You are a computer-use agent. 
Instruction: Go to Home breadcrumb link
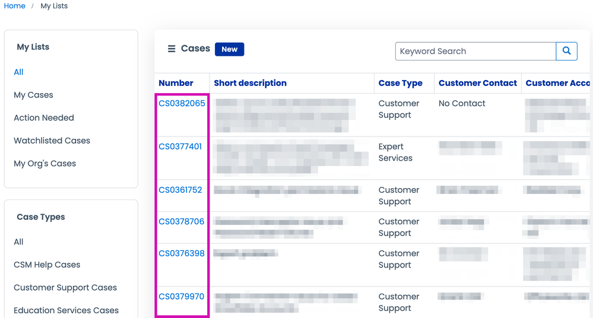coord(14,6)
